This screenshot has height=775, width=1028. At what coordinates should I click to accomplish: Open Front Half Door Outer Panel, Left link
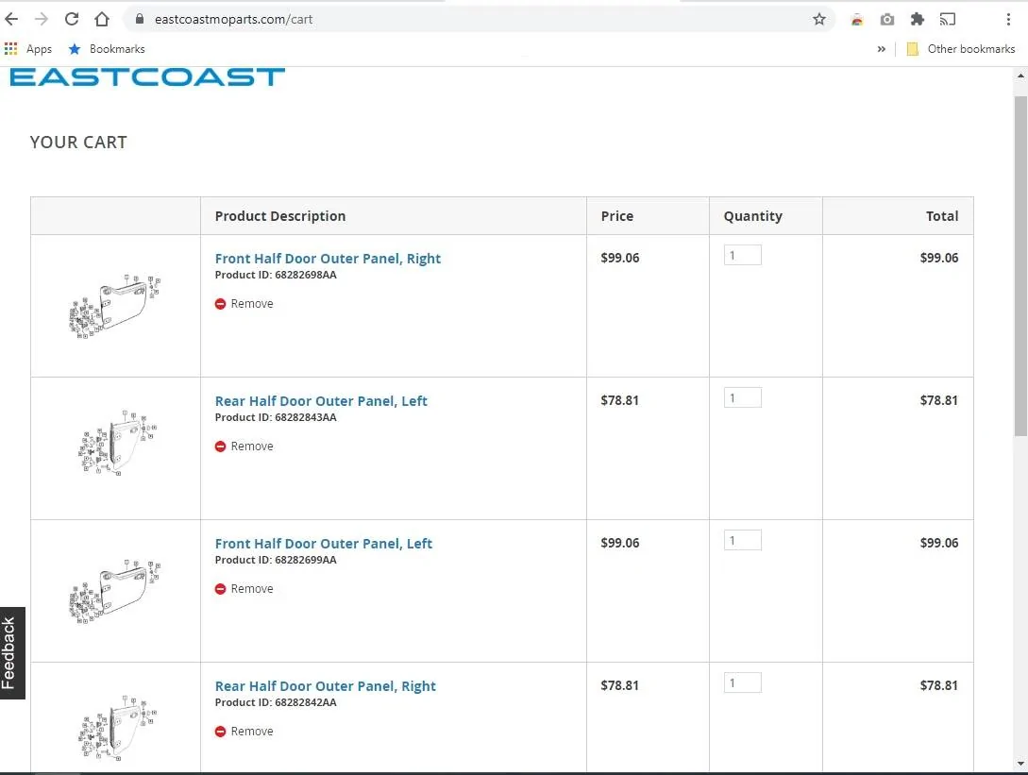coord(324,544)
